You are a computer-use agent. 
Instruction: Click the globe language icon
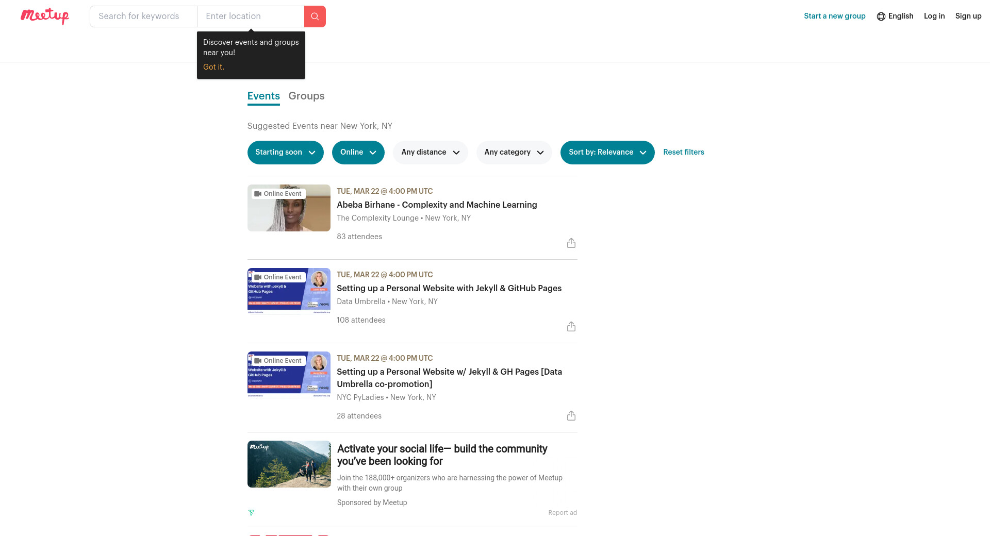click(x=881, y=16)
